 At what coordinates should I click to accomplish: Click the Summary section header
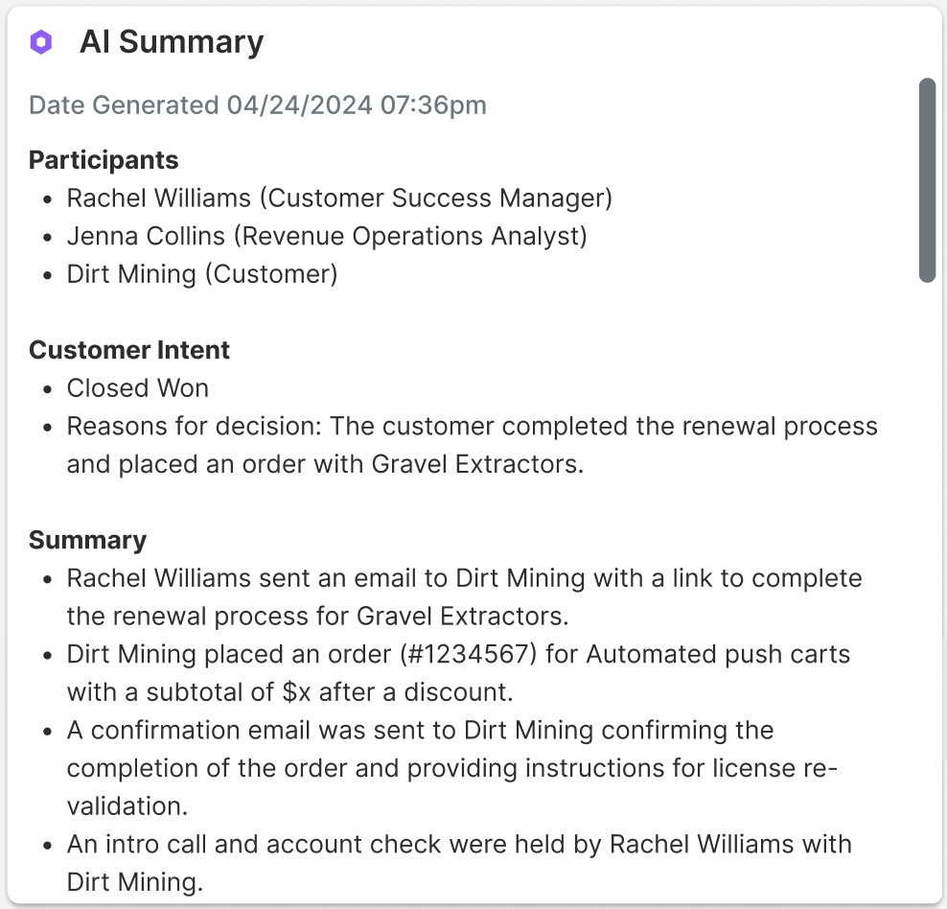87,540
